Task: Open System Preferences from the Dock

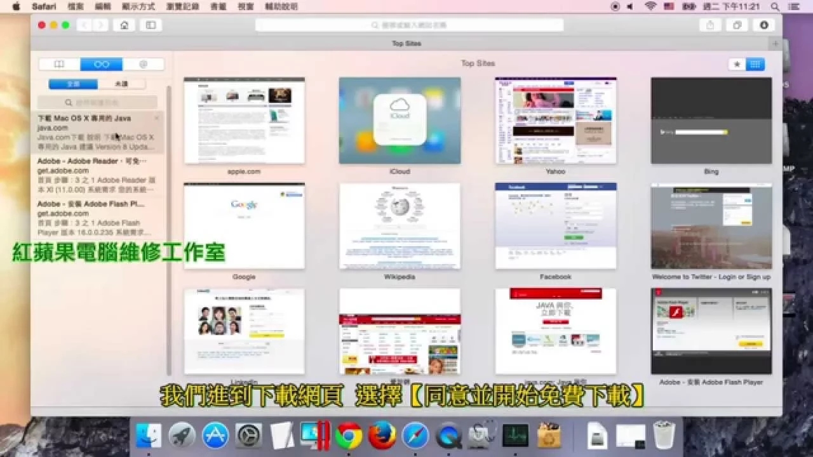Action: click(249, 435)
